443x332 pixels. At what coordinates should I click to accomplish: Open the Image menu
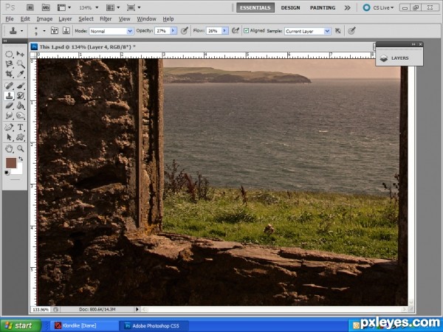(x=44, y=19)
